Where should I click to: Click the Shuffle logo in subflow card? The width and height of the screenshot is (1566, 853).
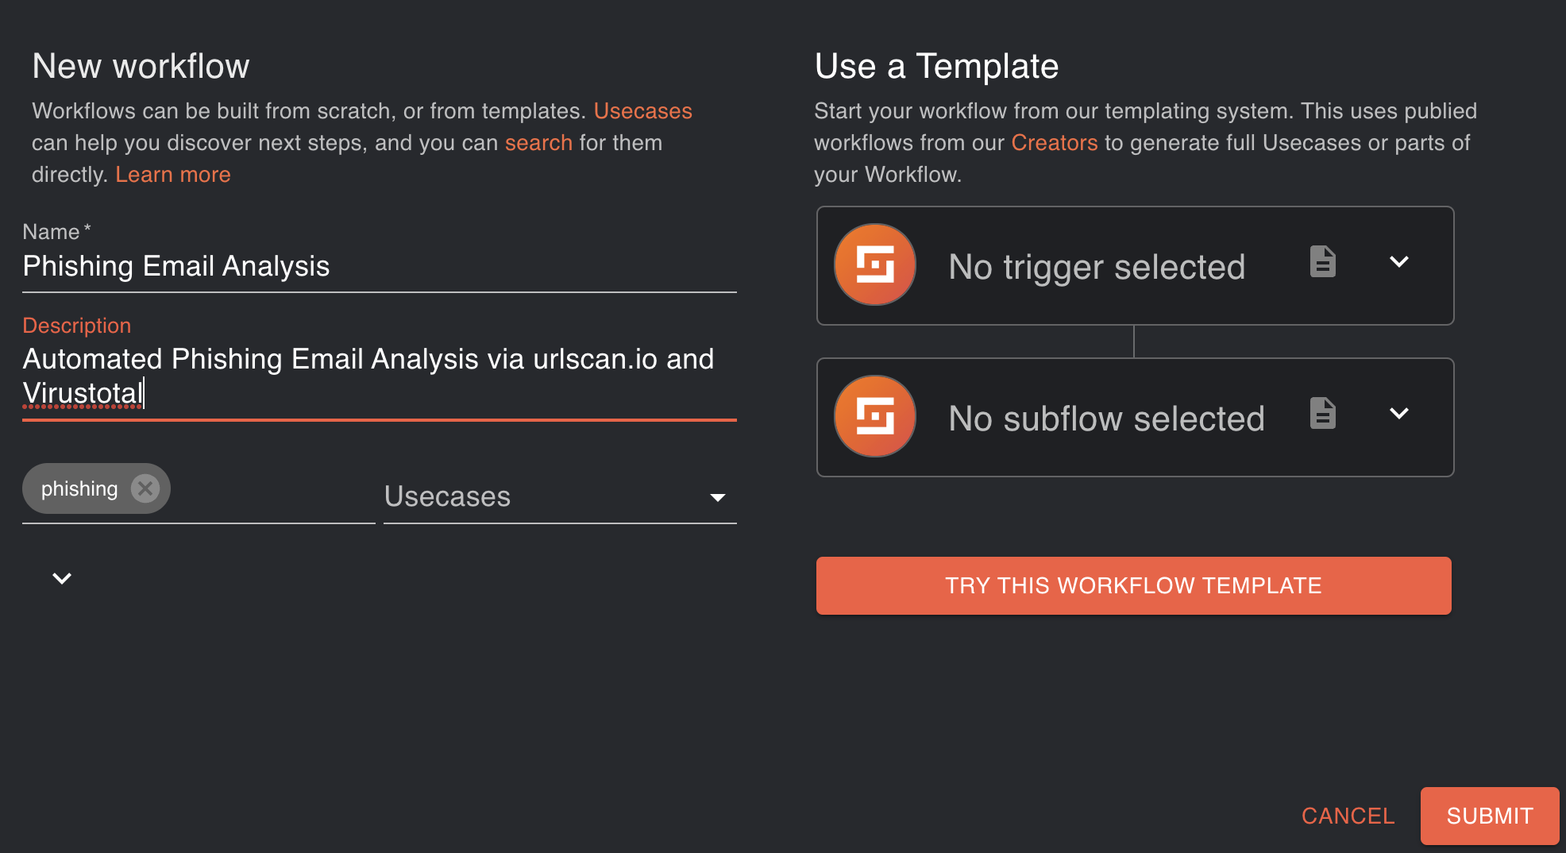pyautogui.click(x=874, y=416)
